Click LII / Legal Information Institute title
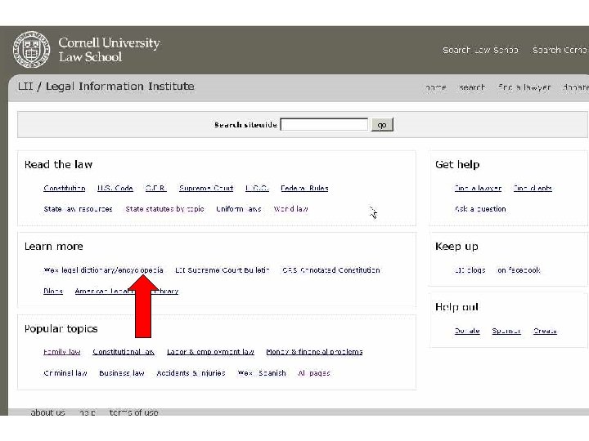The height and width of the screenshot is (441, 589). pos(106,87)
